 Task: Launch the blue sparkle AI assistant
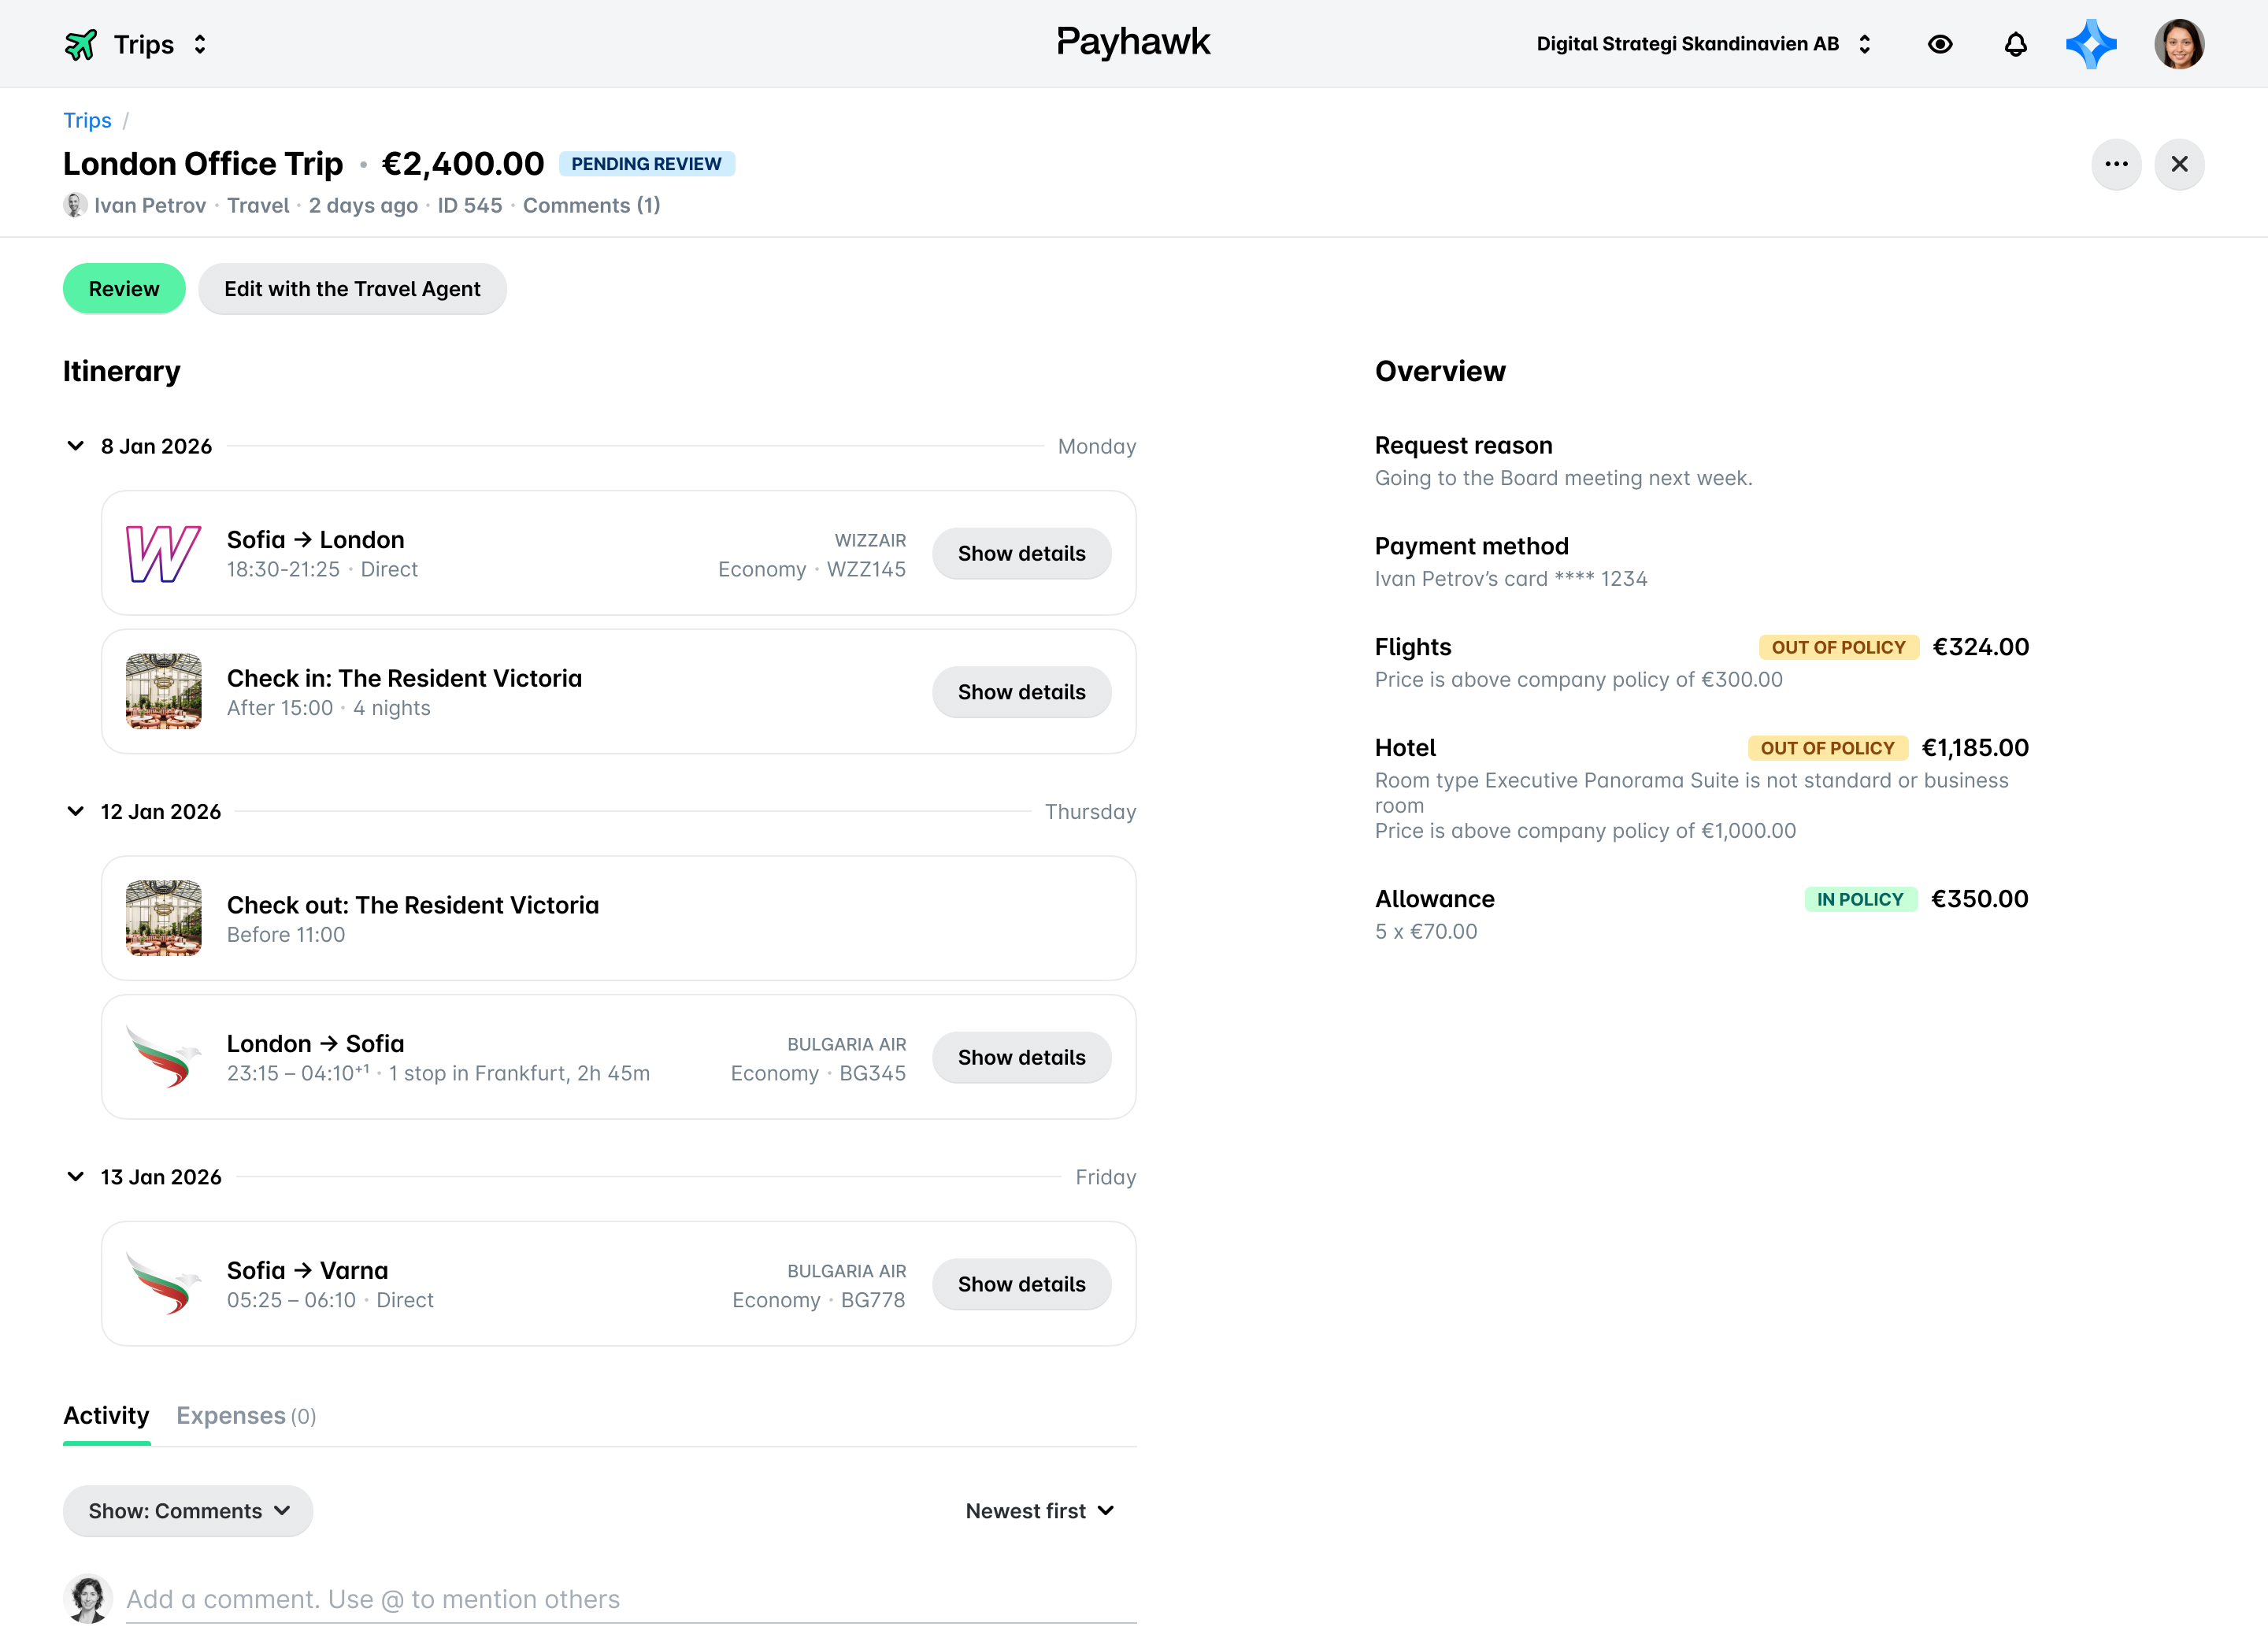pos(2092,44)
